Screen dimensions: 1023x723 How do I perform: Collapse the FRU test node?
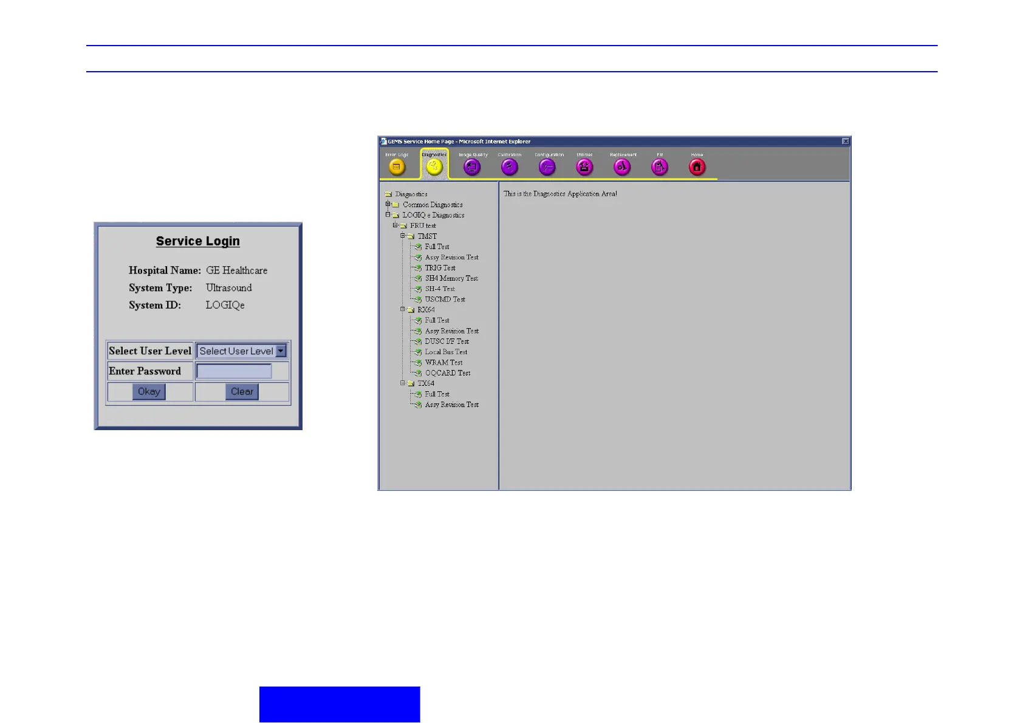click(395, 225)
